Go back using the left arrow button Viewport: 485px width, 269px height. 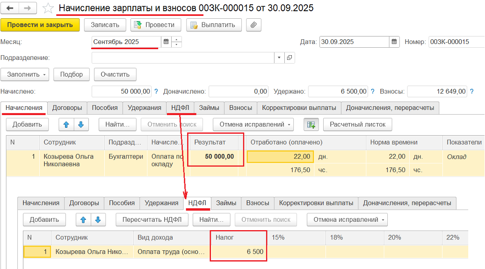pyautogui.click(x=10, y=8)
